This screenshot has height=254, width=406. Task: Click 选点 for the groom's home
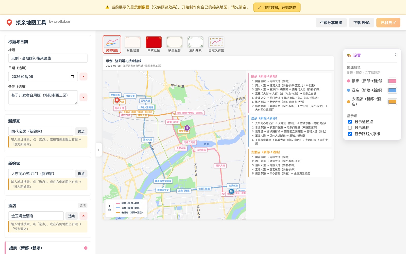click(x=81, y=131)
